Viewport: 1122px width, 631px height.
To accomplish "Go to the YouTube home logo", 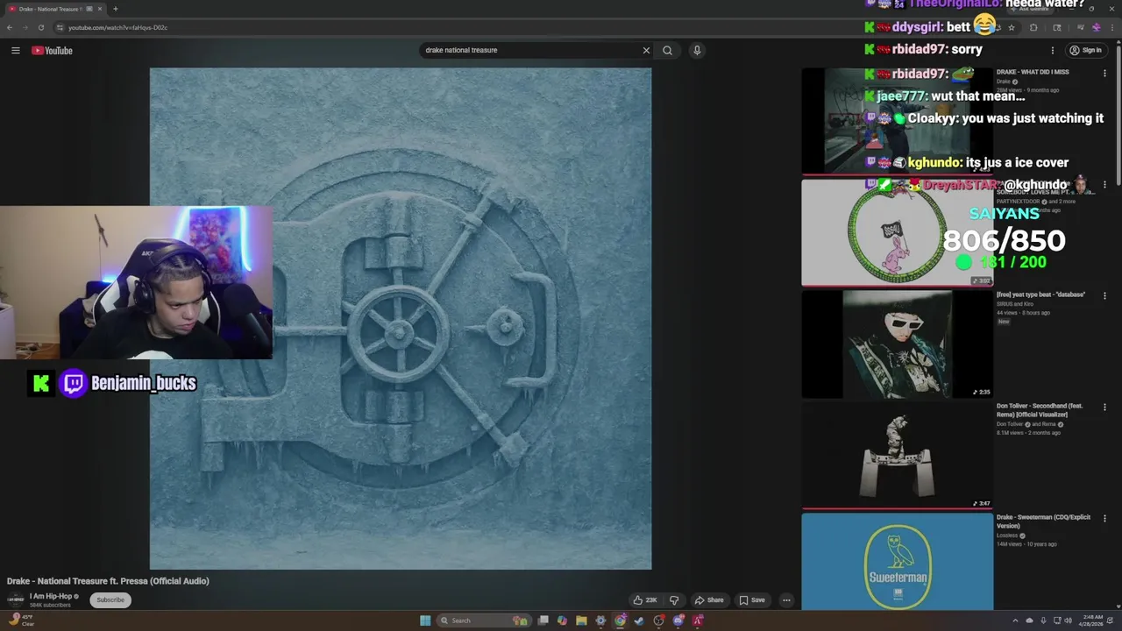I will coord(52,50).
